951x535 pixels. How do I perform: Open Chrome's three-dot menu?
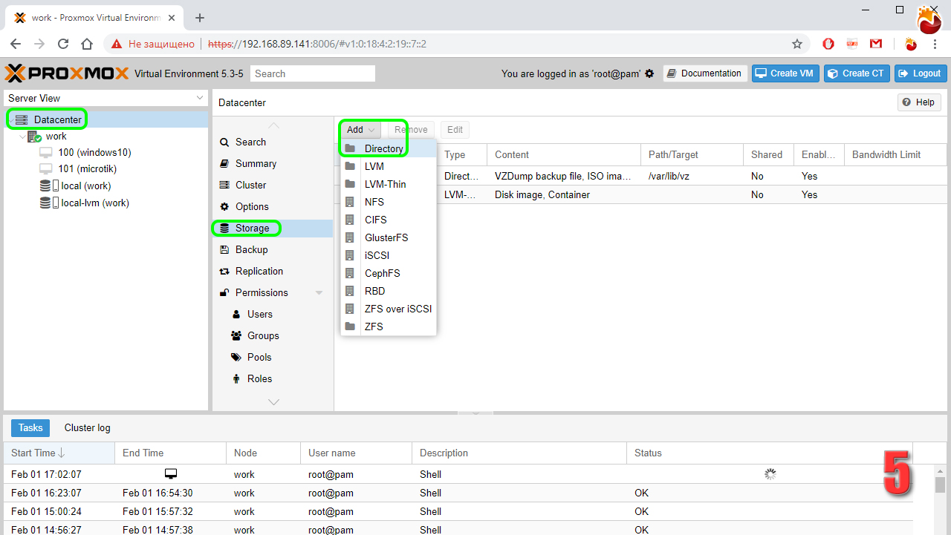(935, 44)
